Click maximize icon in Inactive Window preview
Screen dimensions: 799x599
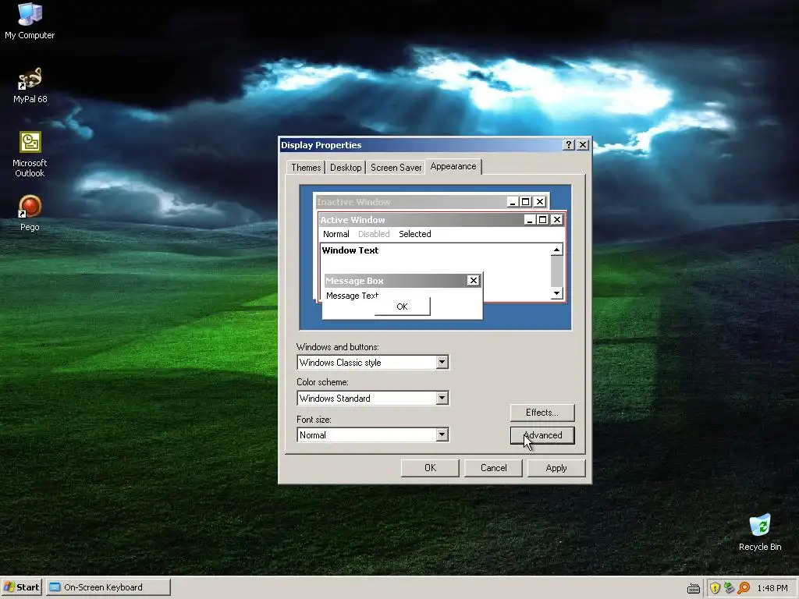525,202
